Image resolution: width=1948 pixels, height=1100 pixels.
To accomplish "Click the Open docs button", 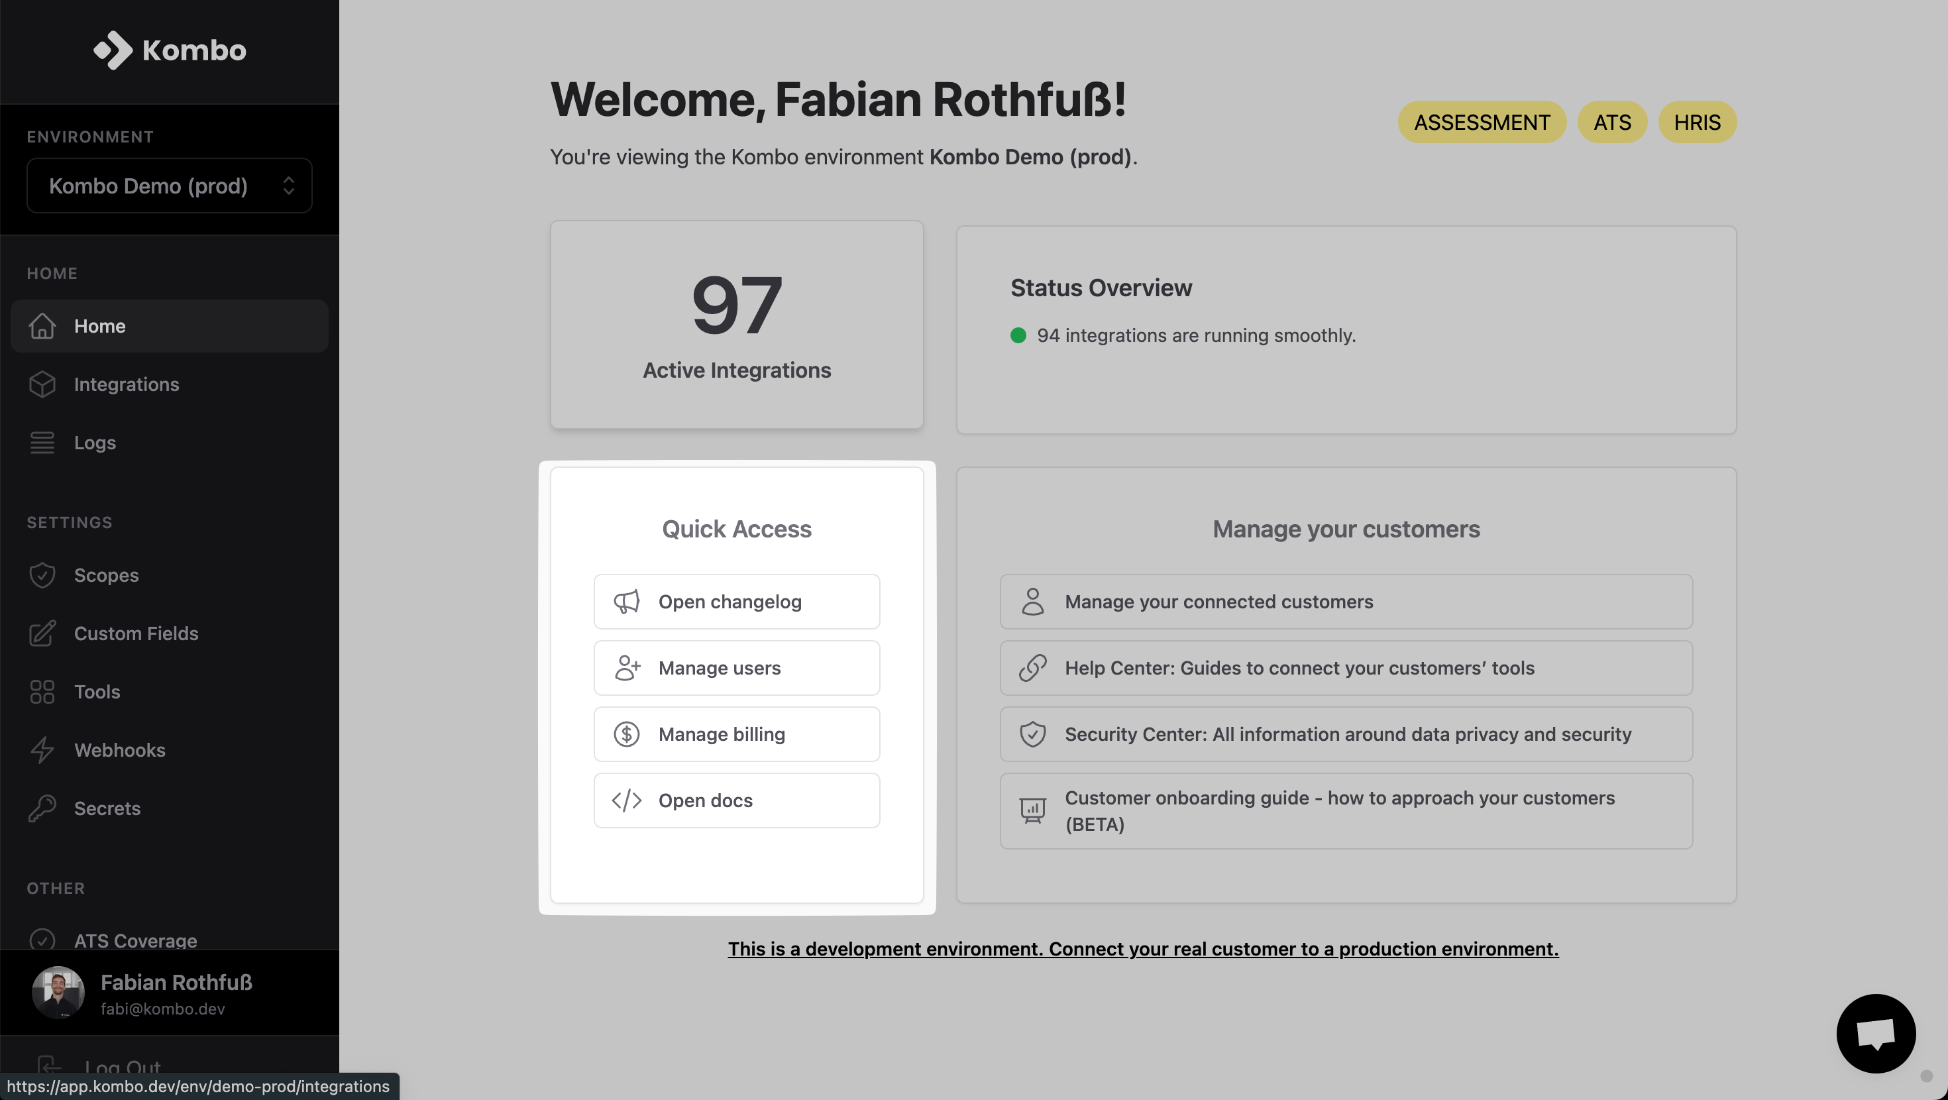I will (x=737, y=800).
